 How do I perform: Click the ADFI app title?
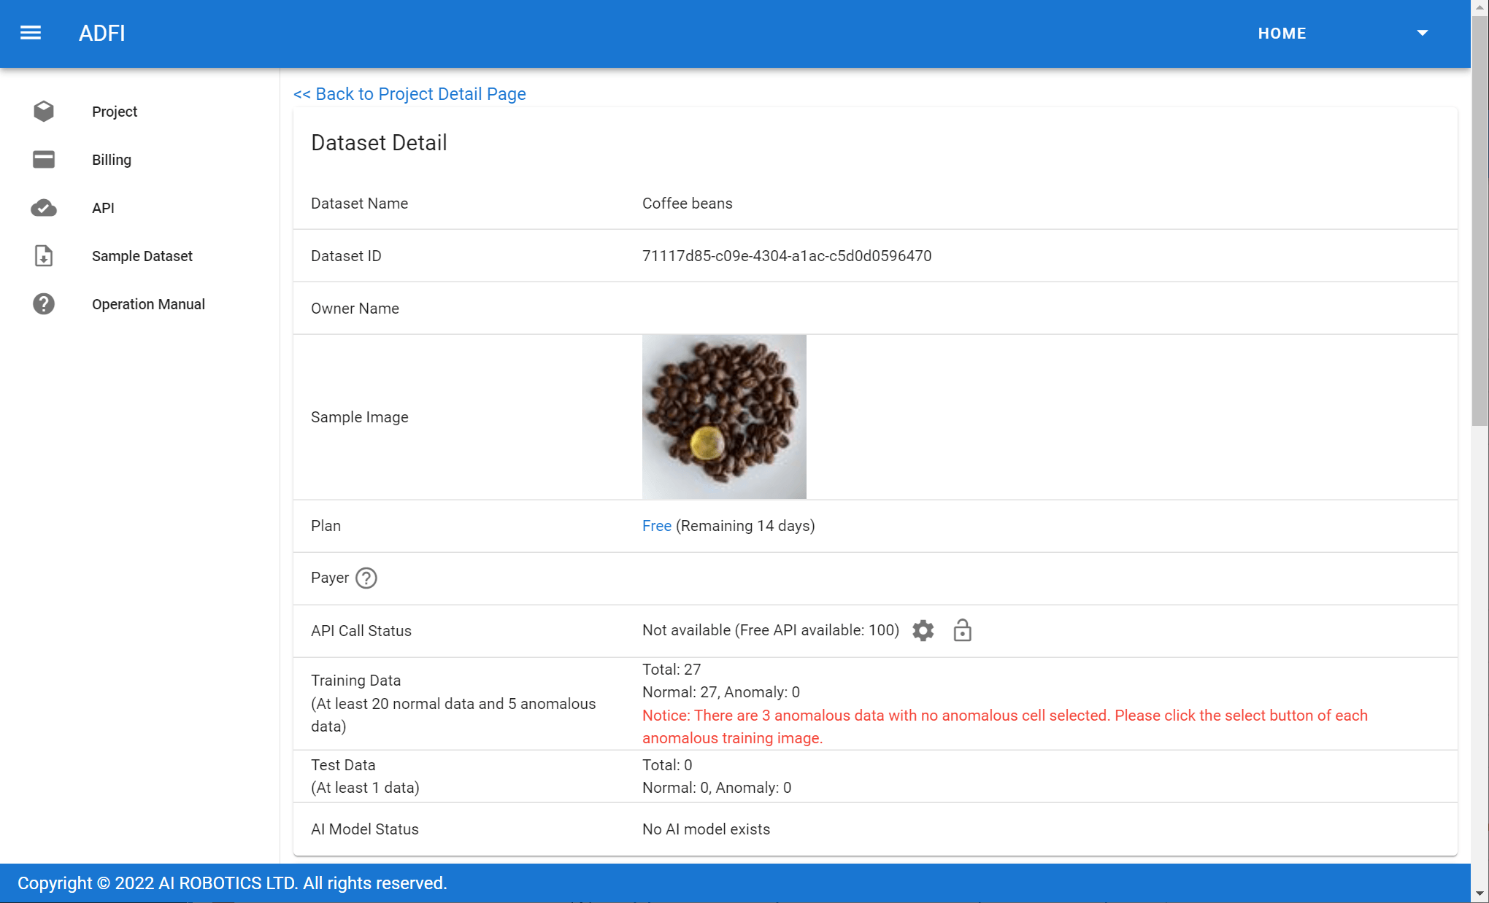[x=102, y=34]
